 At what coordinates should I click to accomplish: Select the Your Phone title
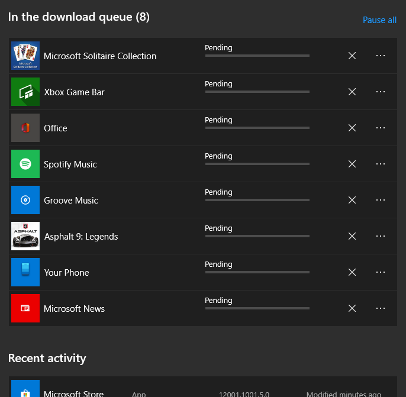tap(66, 273)
